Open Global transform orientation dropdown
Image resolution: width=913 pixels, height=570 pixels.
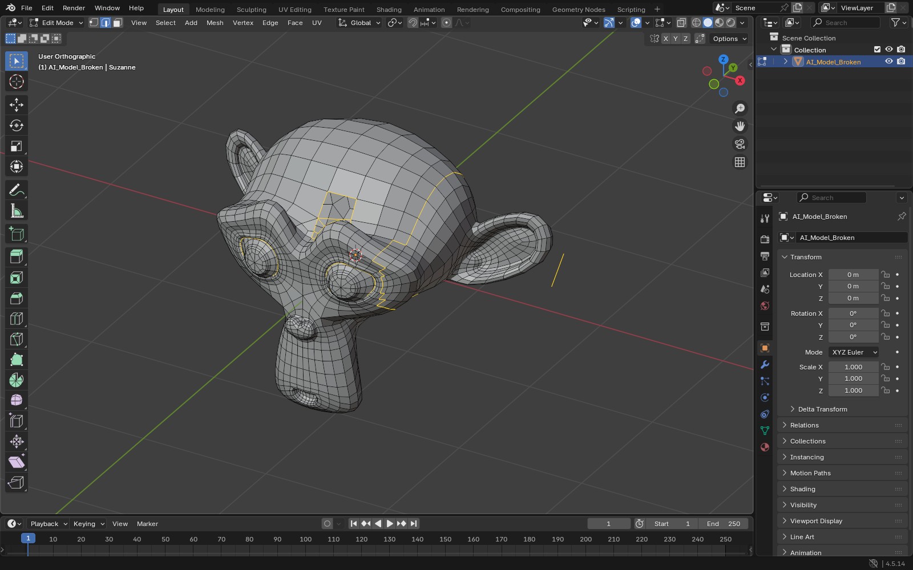(359, 23)
